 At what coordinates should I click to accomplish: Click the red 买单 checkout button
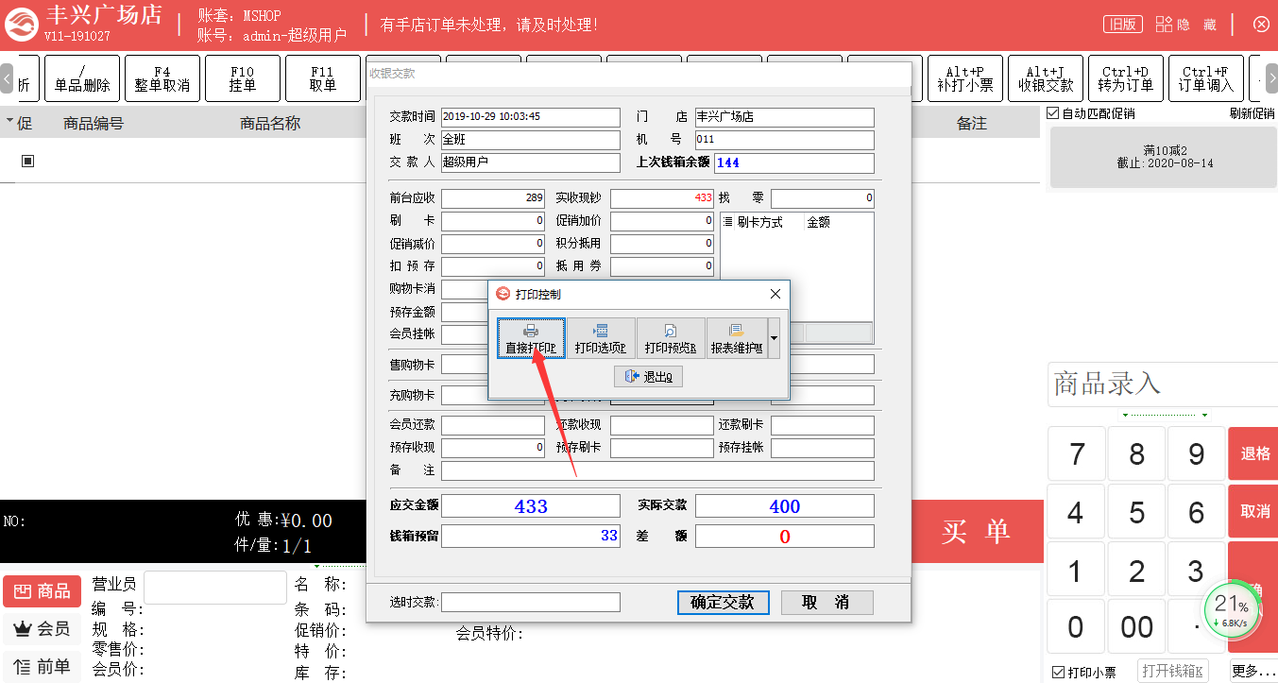pos(977,531)
